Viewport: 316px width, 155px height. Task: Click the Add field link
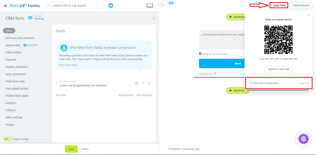click(x=61, y=95)
